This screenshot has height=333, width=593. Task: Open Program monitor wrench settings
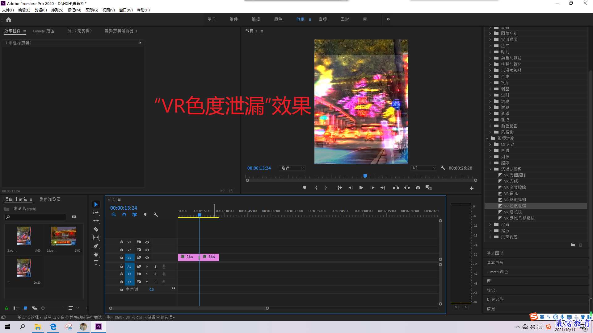point(443,168)
